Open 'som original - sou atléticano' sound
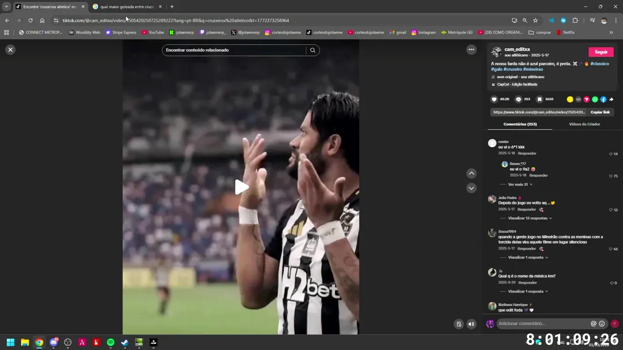Viewport: 623px width, 350px height. click(x=520, y=77)
